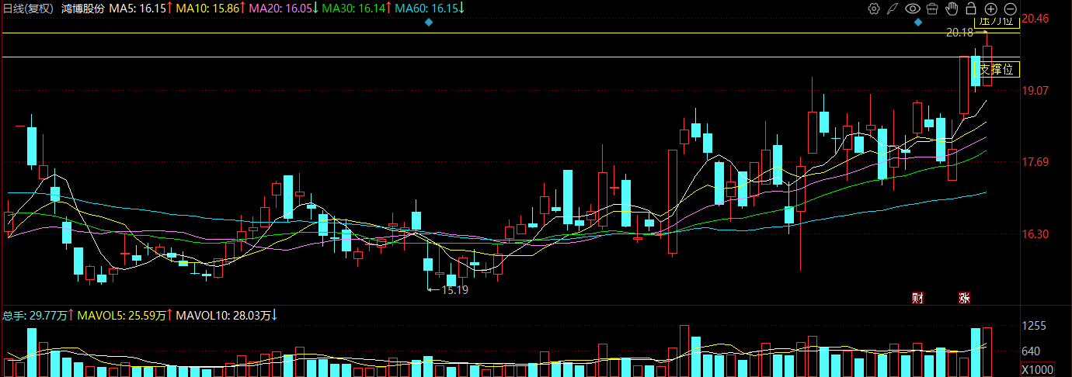
Task: Click the 1255 volume axis value
Action: pos(1035,327)
